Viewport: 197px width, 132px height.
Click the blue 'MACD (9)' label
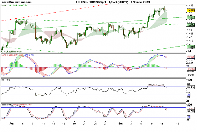[x=28, y=55]
